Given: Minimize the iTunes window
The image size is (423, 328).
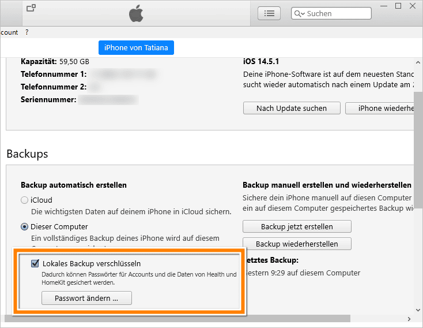Looking at the screenshot, I should [x=384, y=6].
